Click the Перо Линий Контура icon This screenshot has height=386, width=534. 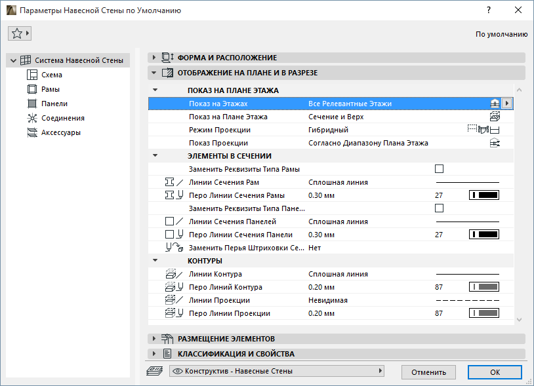pyautogui.click(x=174, y=287)
